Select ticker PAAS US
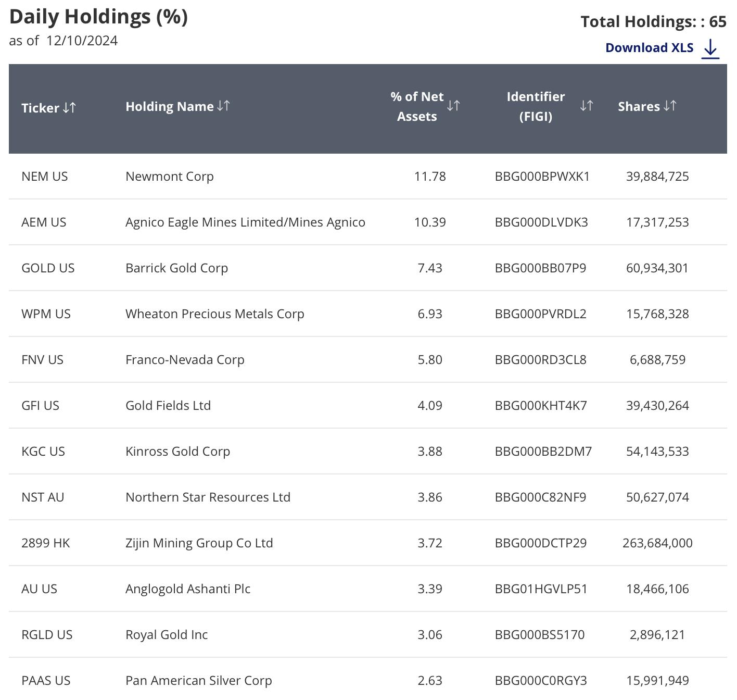Screen dimensions: 737x700 point(46,680)
